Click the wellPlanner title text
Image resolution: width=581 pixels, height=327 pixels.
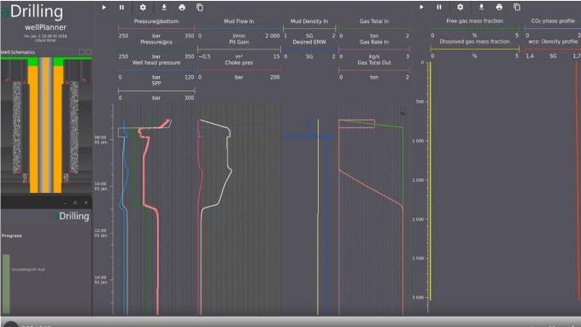tap(45, 27)
